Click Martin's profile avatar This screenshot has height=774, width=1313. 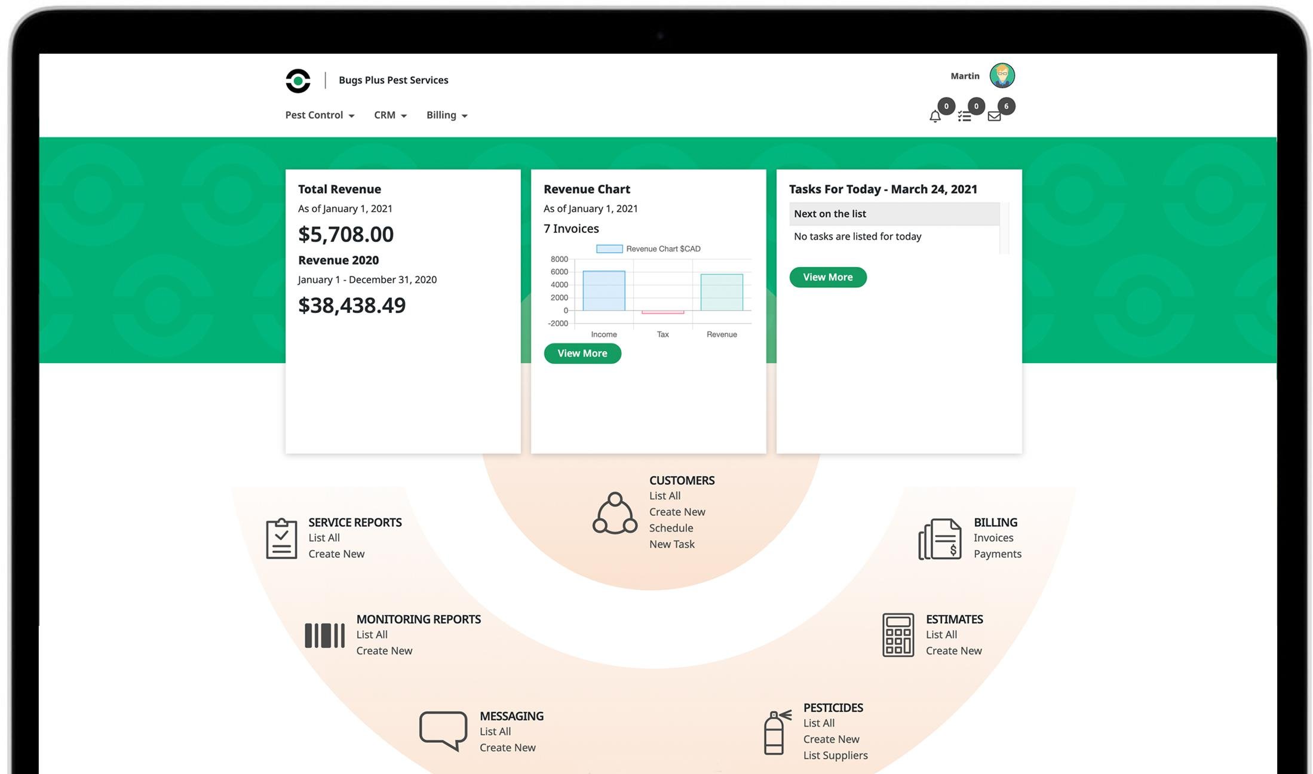tap(1002, 76)
